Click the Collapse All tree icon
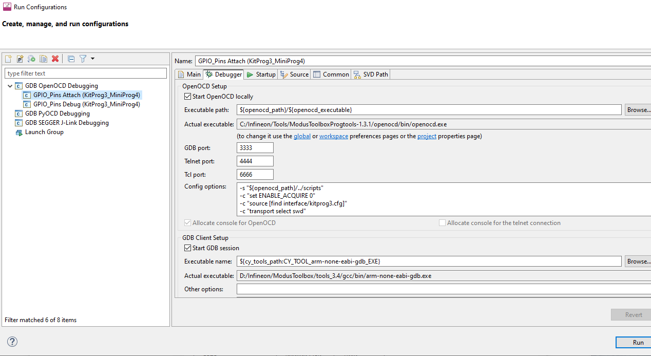This screenshot has width=651, height=356. (x=71, y=59)
